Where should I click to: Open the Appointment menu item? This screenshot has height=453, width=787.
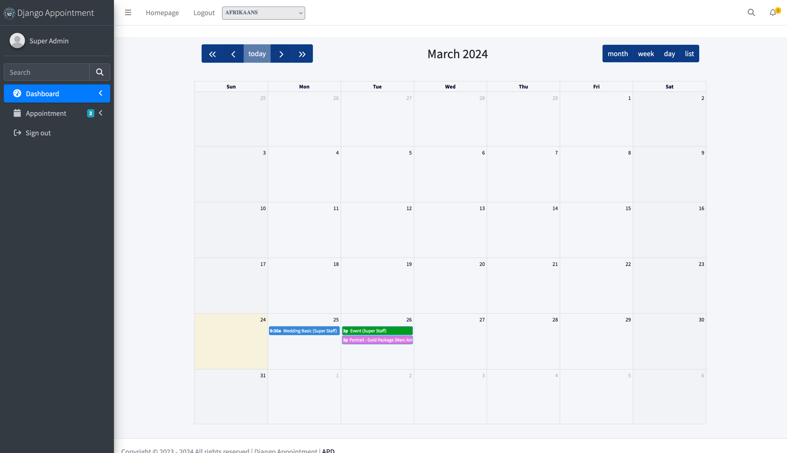[x=57, y=113]
